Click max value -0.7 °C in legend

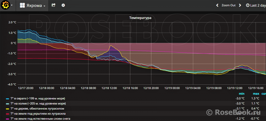click(255, 119)
